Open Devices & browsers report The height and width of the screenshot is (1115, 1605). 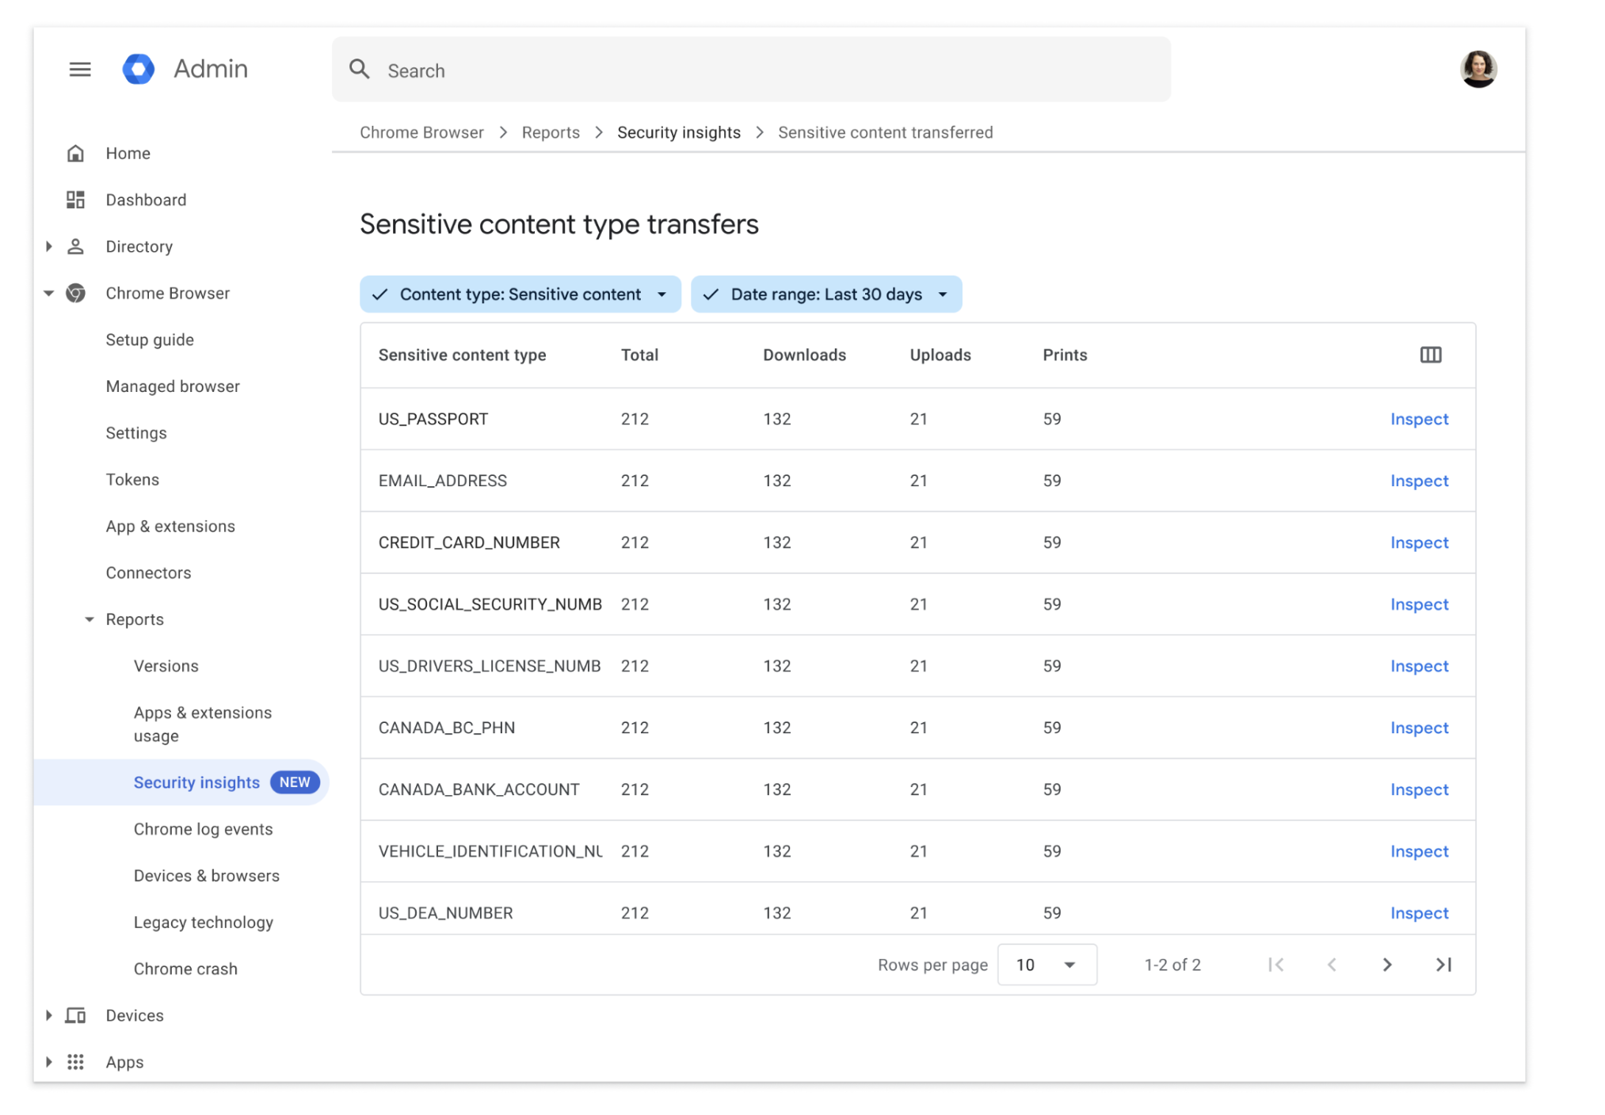pos(206,876)
